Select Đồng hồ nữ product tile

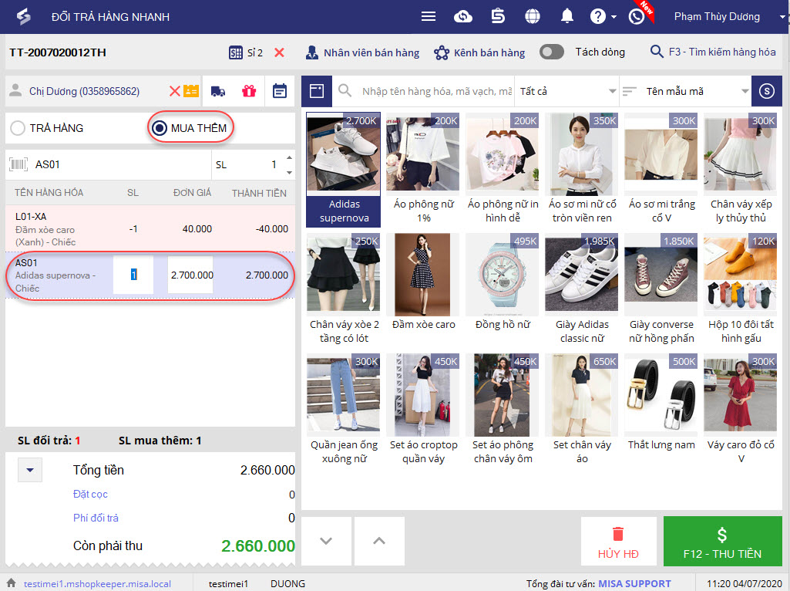click(503, 290)
